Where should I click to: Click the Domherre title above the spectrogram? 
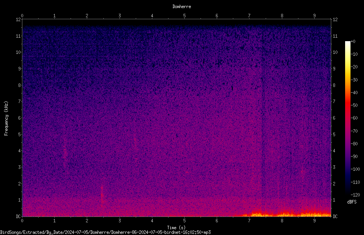[182, 7]
